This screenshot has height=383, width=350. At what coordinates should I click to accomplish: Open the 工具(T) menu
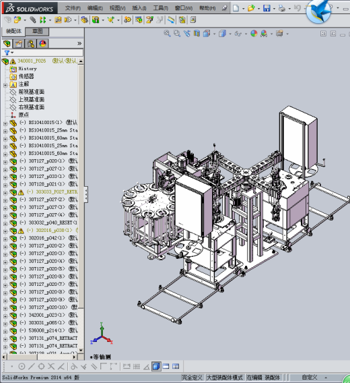pos(160,8)
